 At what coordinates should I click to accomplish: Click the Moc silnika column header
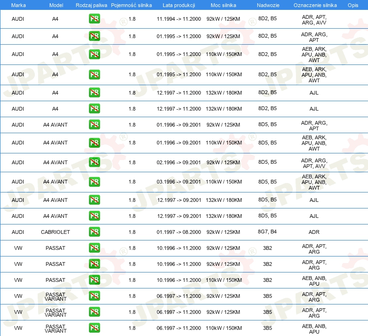click(223, 5)
